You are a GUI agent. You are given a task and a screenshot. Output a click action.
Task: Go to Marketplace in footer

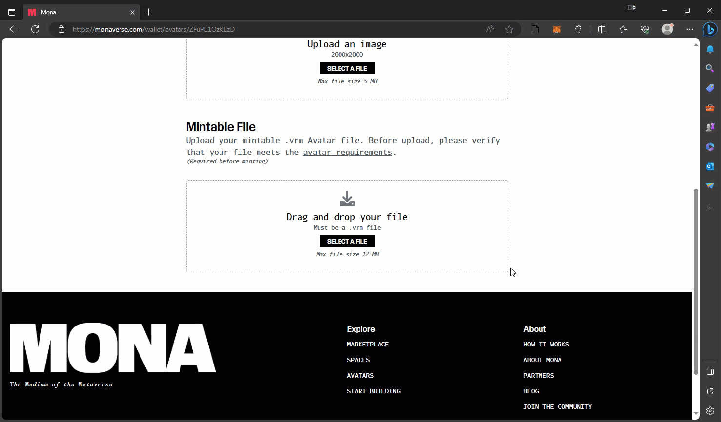367,345
